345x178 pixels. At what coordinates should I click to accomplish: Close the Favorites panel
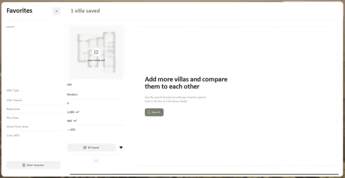tap(56, 11)
